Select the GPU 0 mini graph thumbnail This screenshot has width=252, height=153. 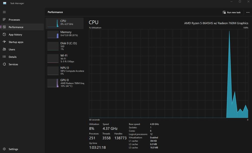[x=53, y=83]
